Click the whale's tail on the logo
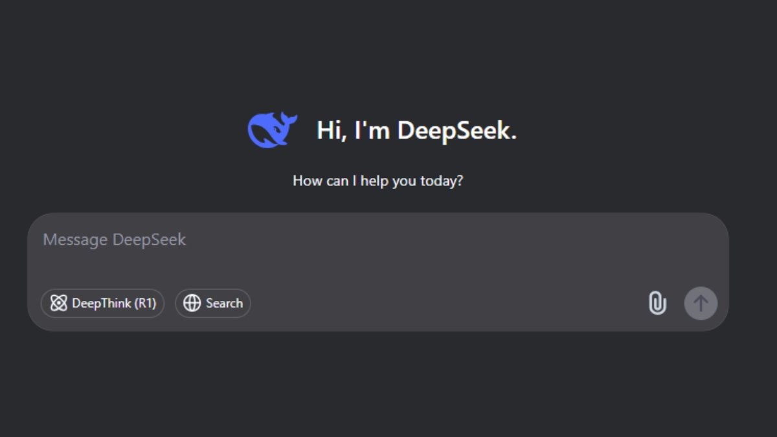Image resolution: width=777 pixels, height=437 pixels. 288,119
